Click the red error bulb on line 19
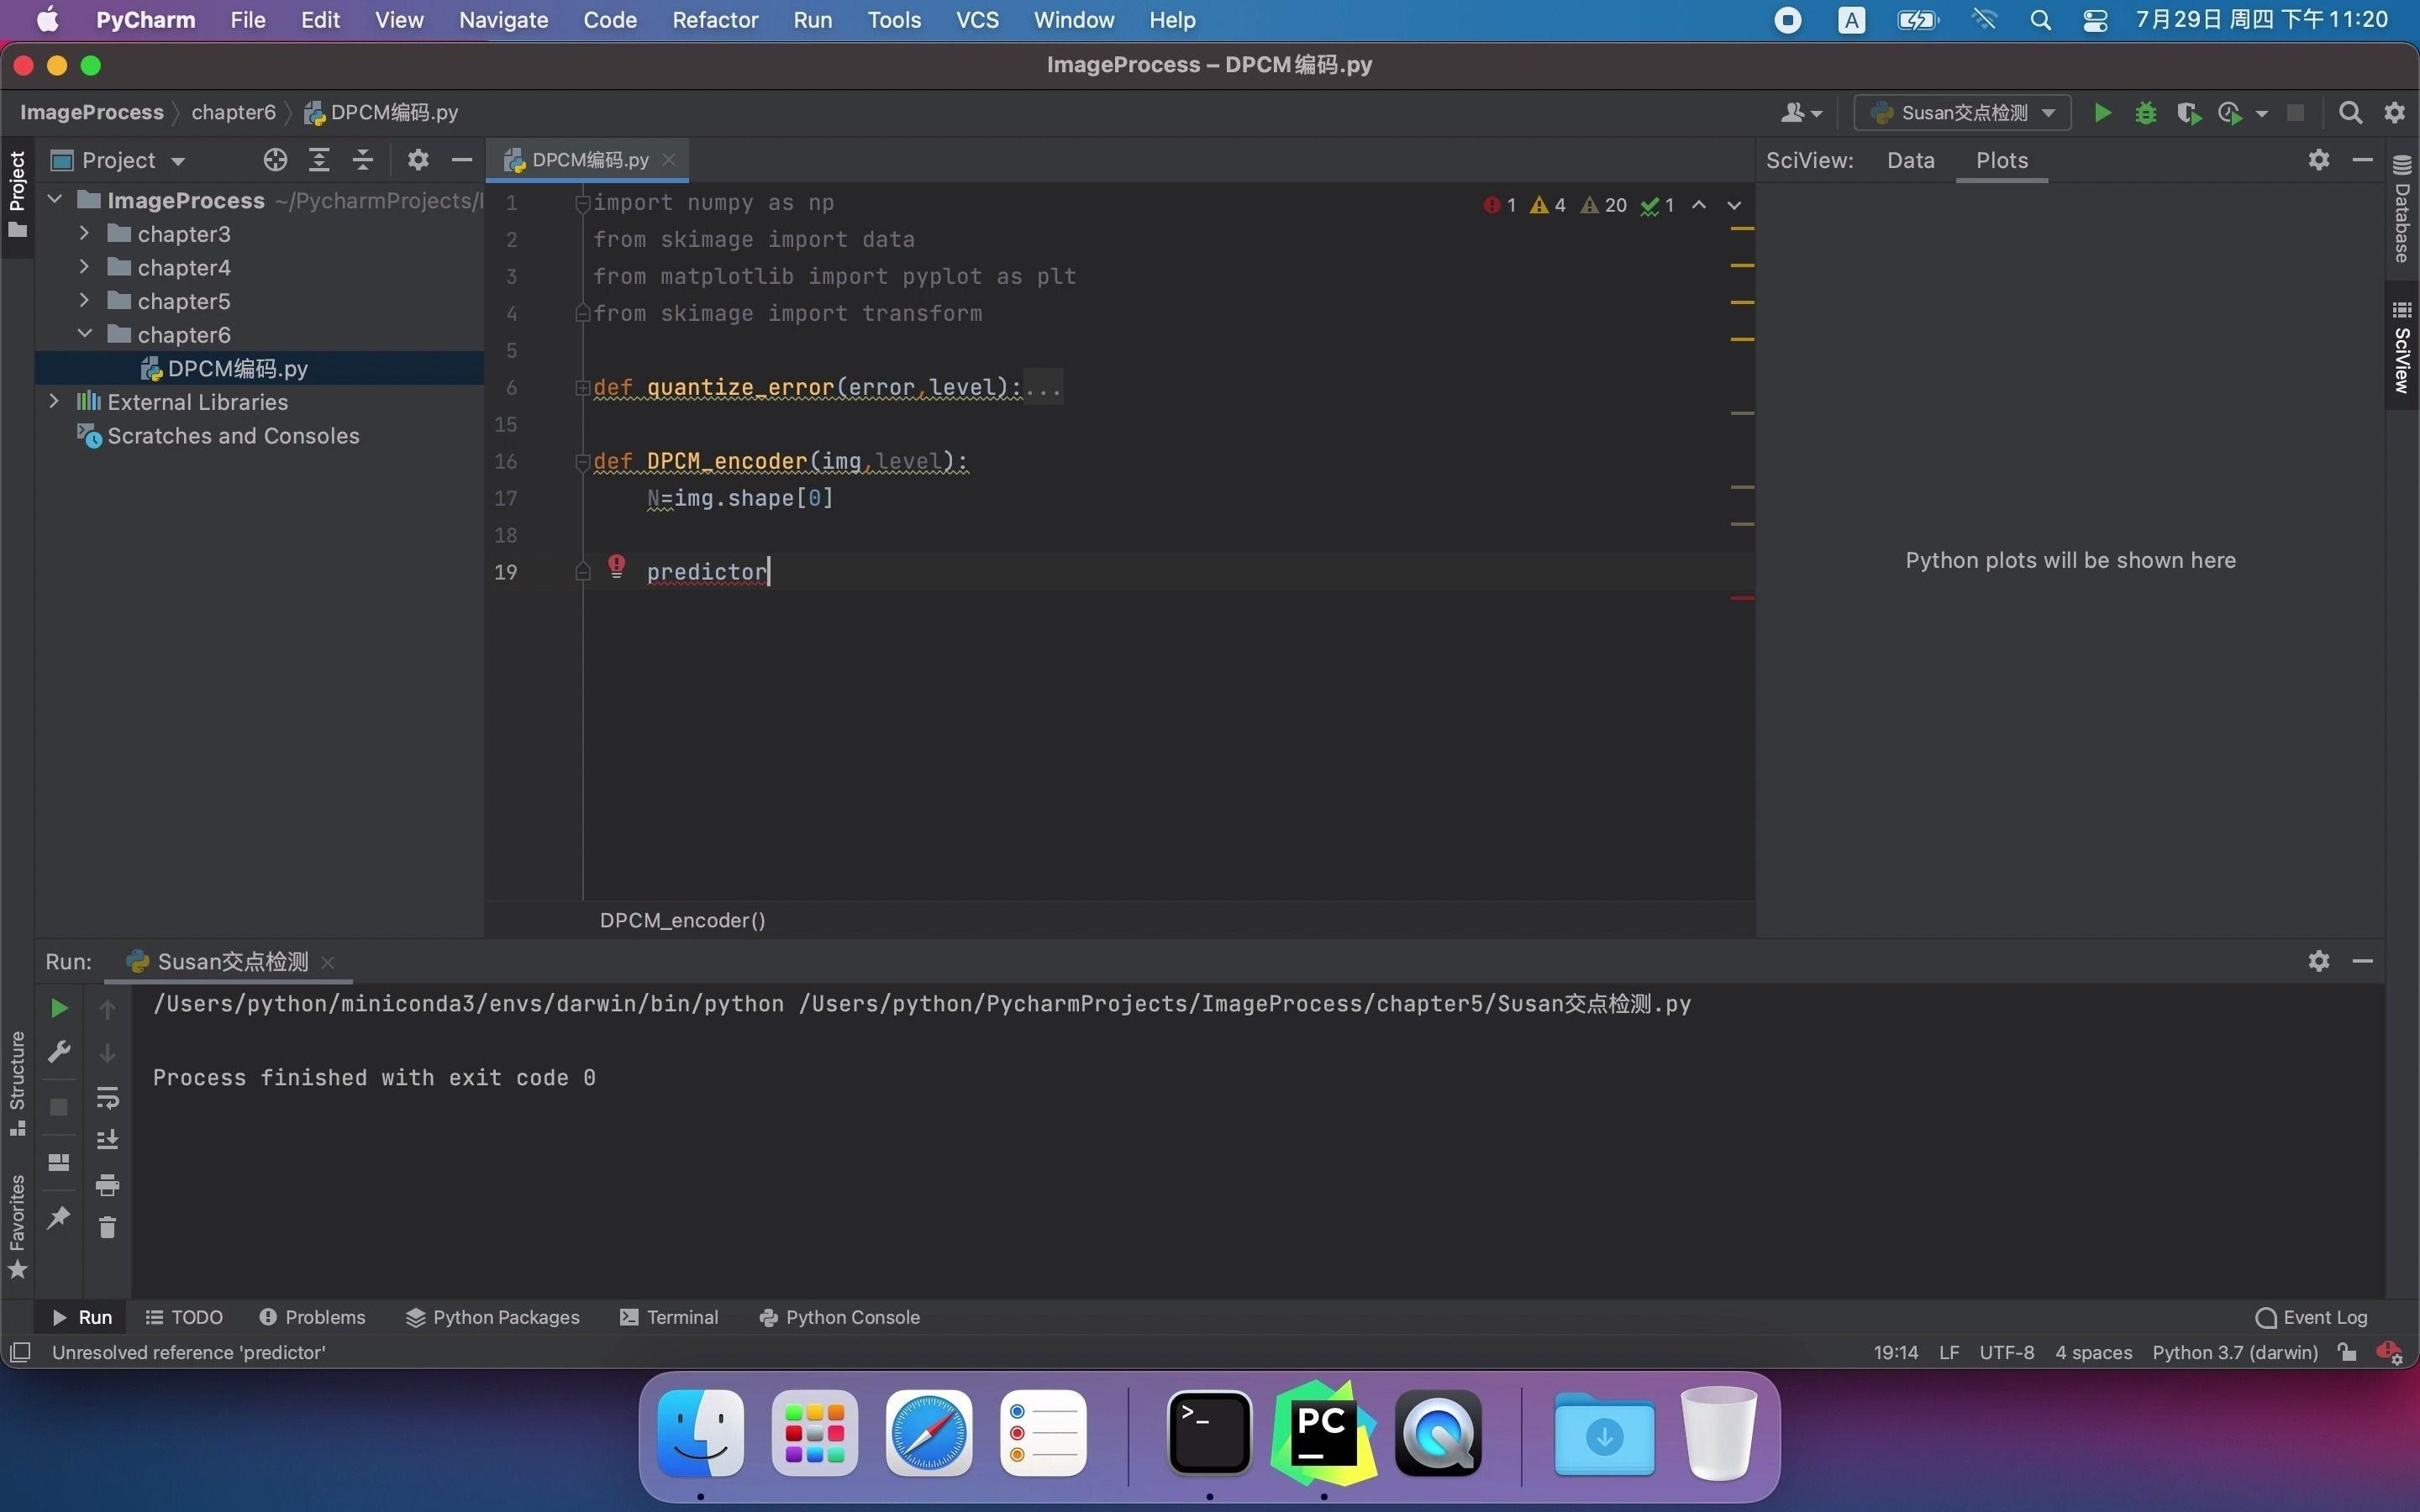This screenshot has width=2420, height=1512. (617, 567)
